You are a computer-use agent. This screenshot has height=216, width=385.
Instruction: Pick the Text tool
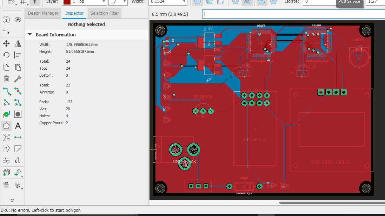tap(18, 126)
